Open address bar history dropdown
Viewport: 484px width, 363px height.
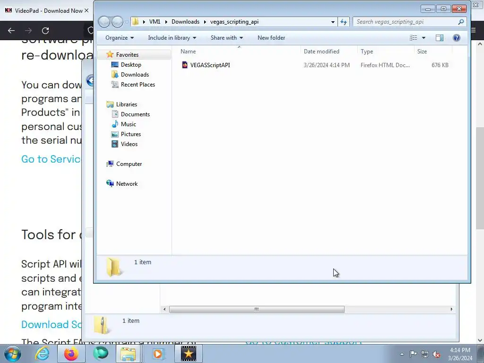tap(333, 22)
